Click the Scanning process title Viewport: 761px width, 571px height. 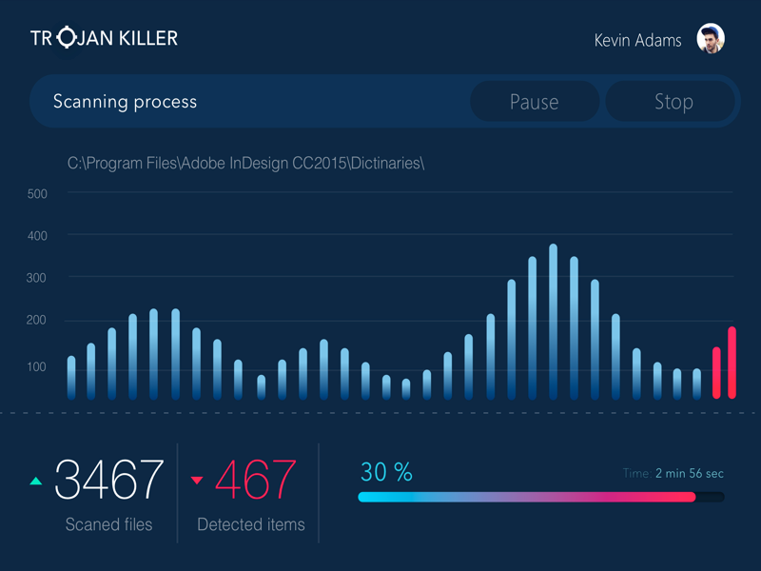click(126, 102)
